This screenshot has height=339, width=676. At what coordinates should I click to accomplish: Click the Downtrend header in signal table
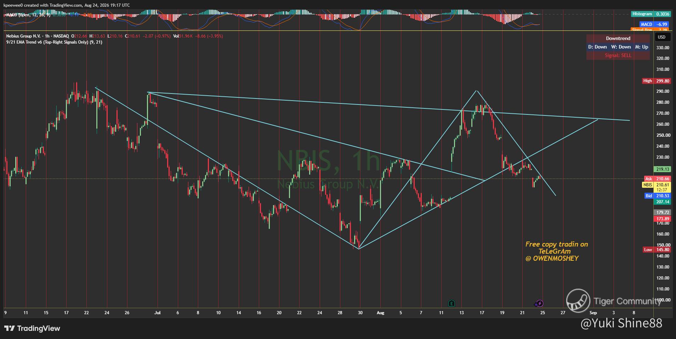(x=618, y=38)
